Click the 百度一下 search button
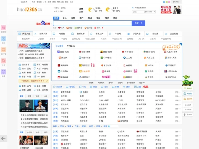199x149 pixels. (138, 23)
